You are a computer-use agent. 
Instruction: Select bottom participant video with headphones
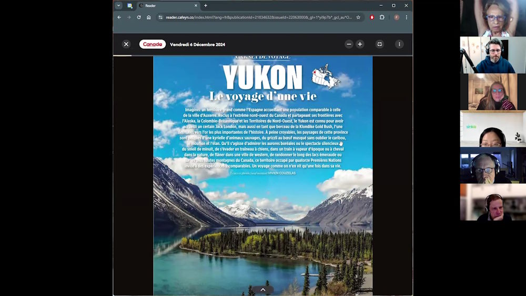coord(493,202)
